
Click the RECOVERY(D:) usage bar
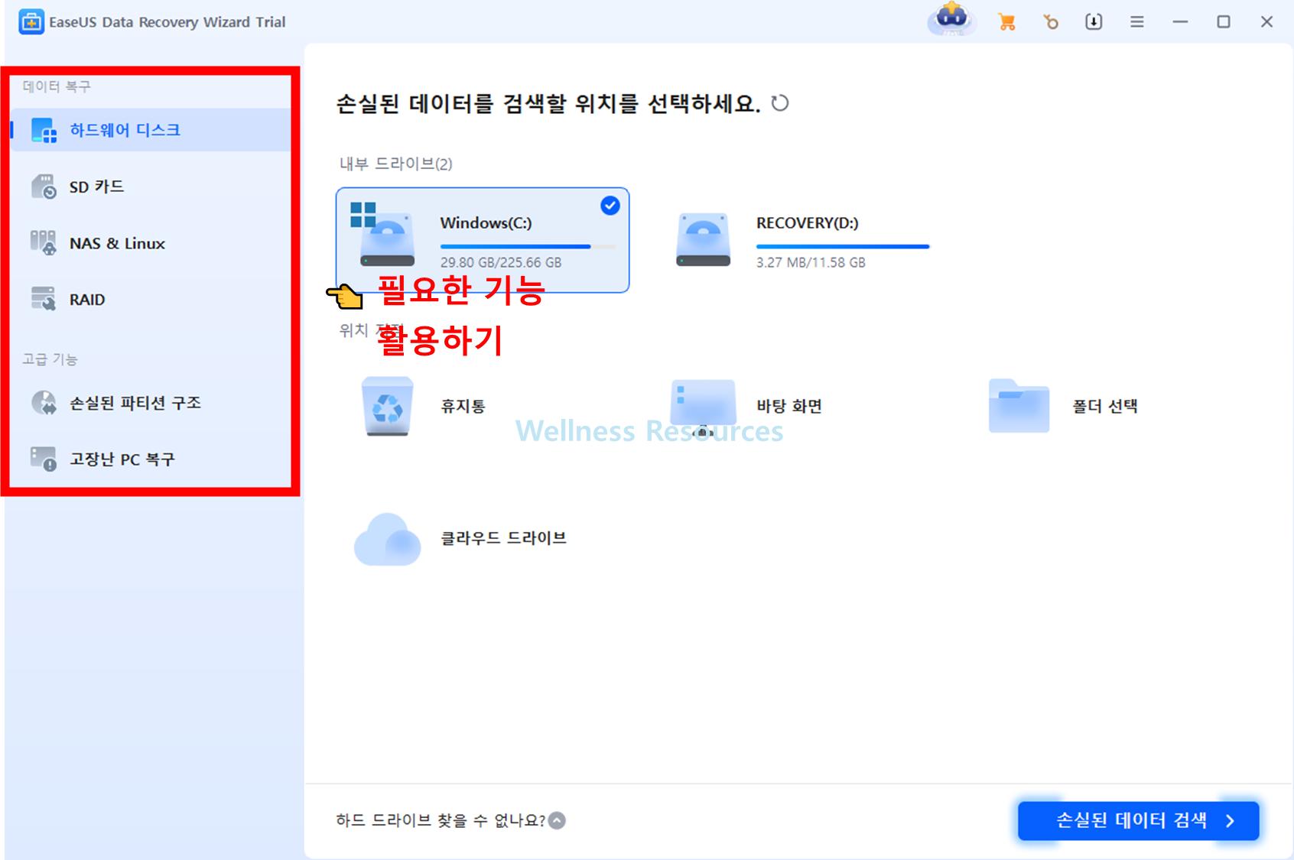pos(843,246)
